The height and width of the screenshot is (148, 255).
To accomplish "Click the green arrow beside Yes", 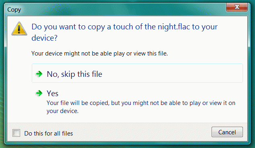I will pyautogui.click(x=39, y=93).
